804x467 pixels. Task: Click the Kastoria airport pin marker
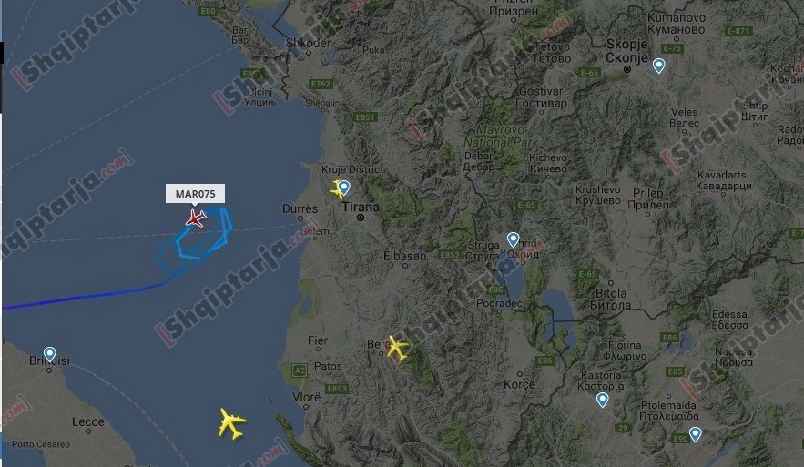[x=603, y=400]
